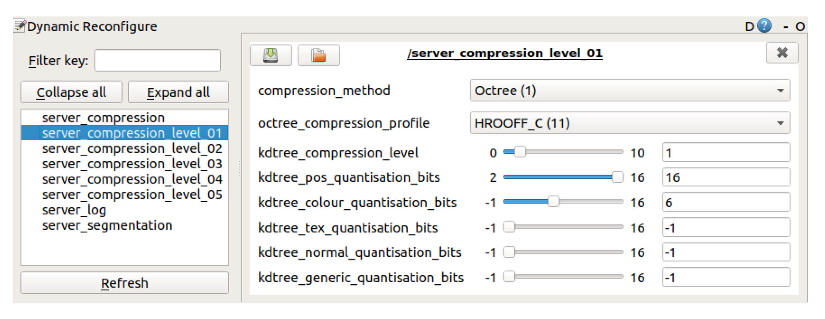Select the server_log entry
The height and width of the screenshot is (319, 825).
74,210
